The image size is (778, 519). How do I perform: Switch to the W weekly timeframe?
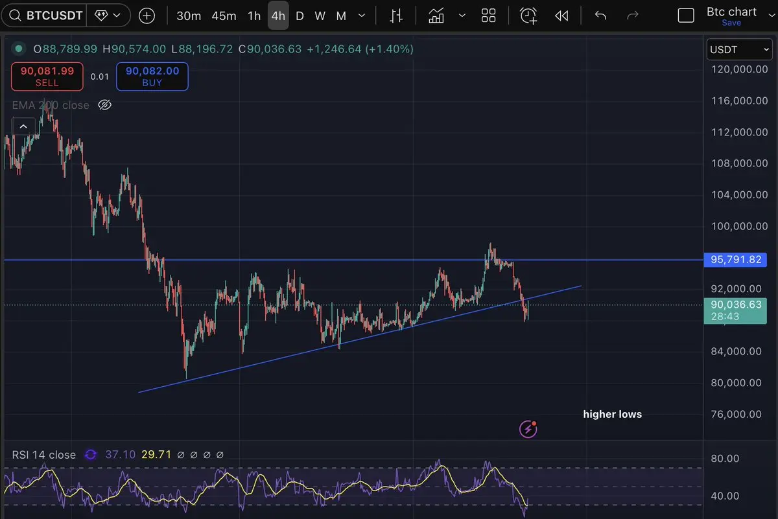[x=320, y=16]
